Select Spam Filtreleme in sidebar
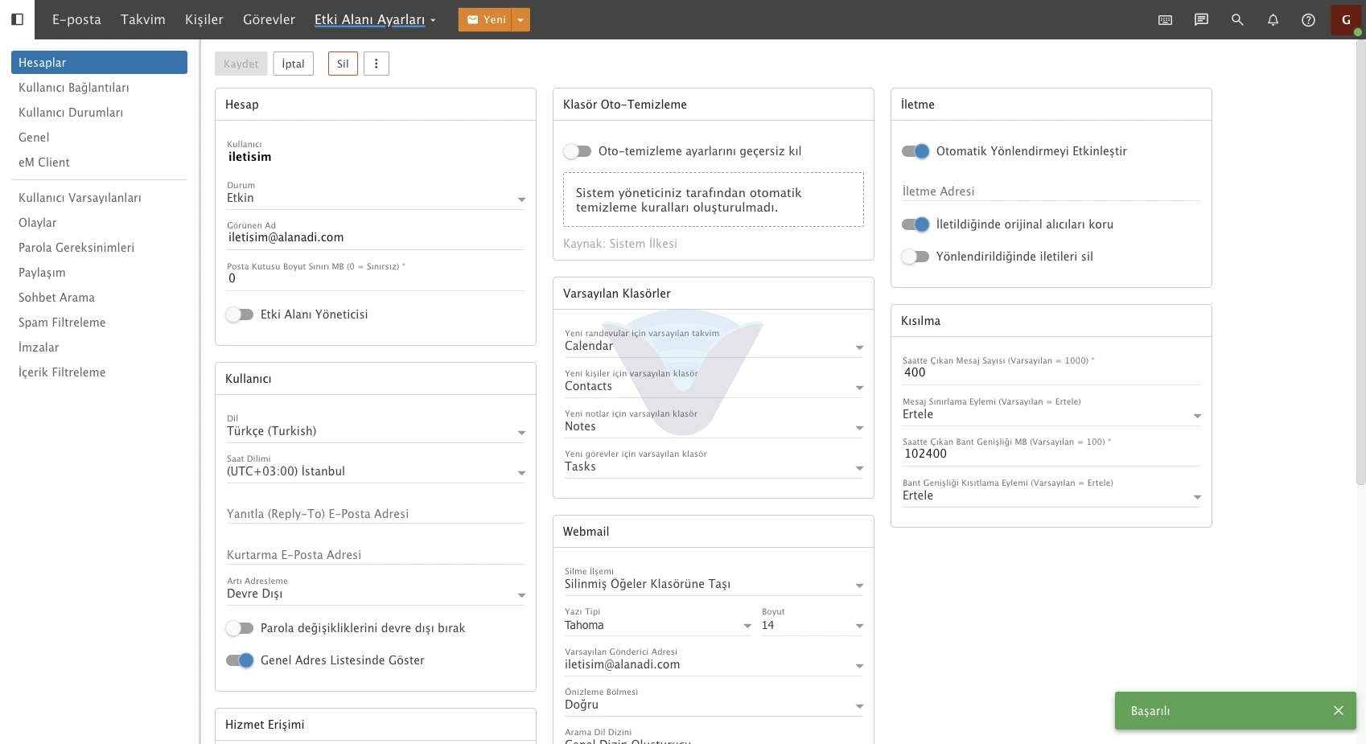 pyautogui.click(x=99, y=323)
